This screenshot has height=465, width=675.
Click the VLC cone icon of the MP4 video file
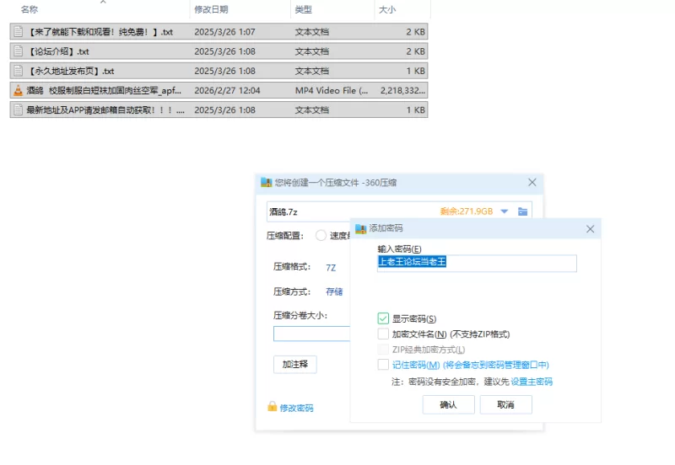18,90
